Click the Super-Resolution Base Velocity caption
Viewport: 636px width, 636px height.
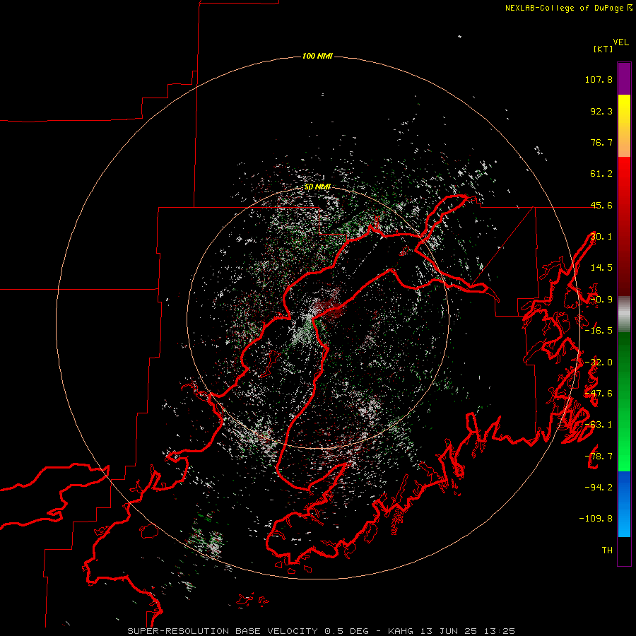[248, 631]
